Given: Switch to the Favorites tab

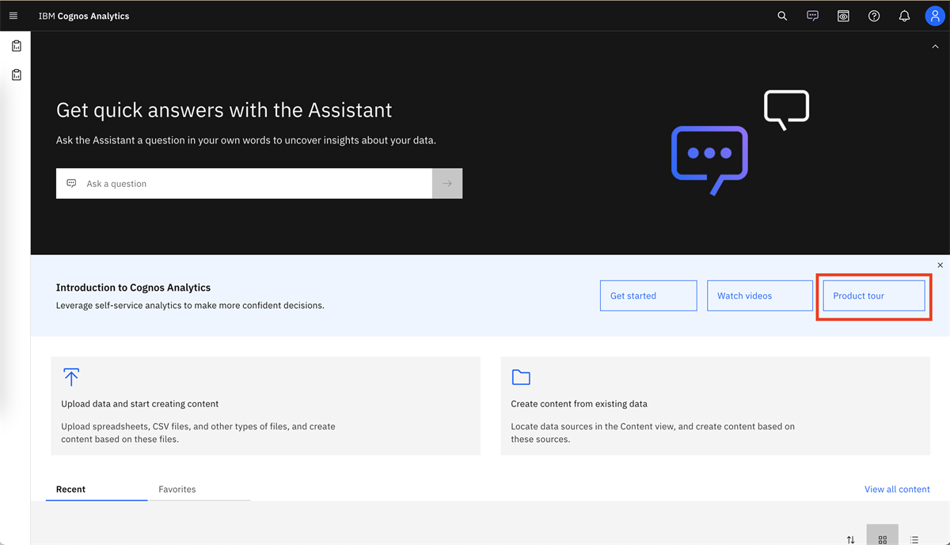Looking at the screenshot, I should 177,490.
